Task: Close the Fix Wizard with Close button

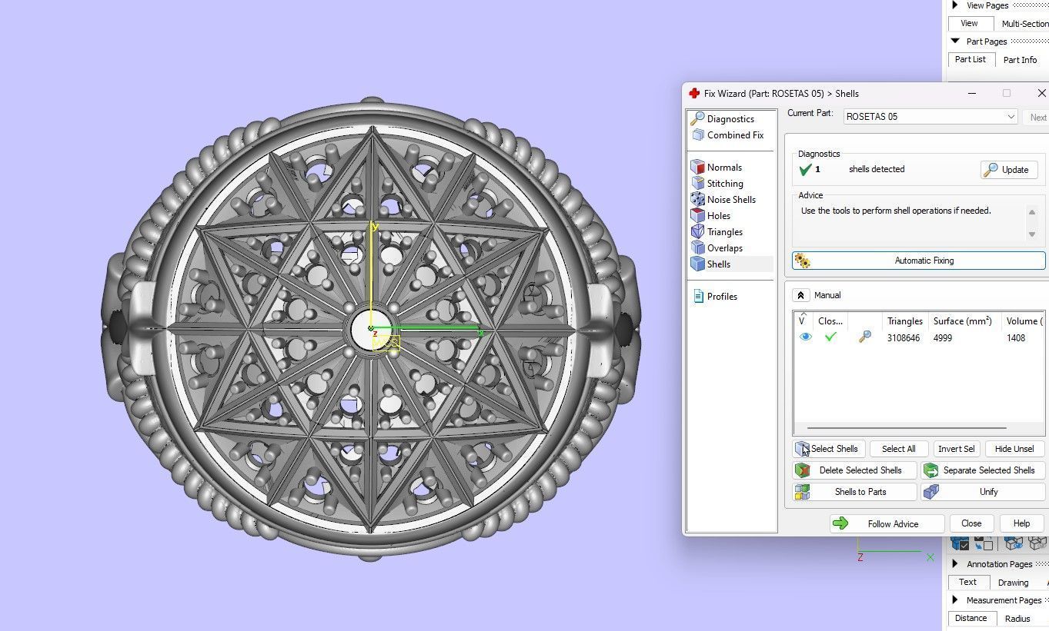Action: point(970,523)
